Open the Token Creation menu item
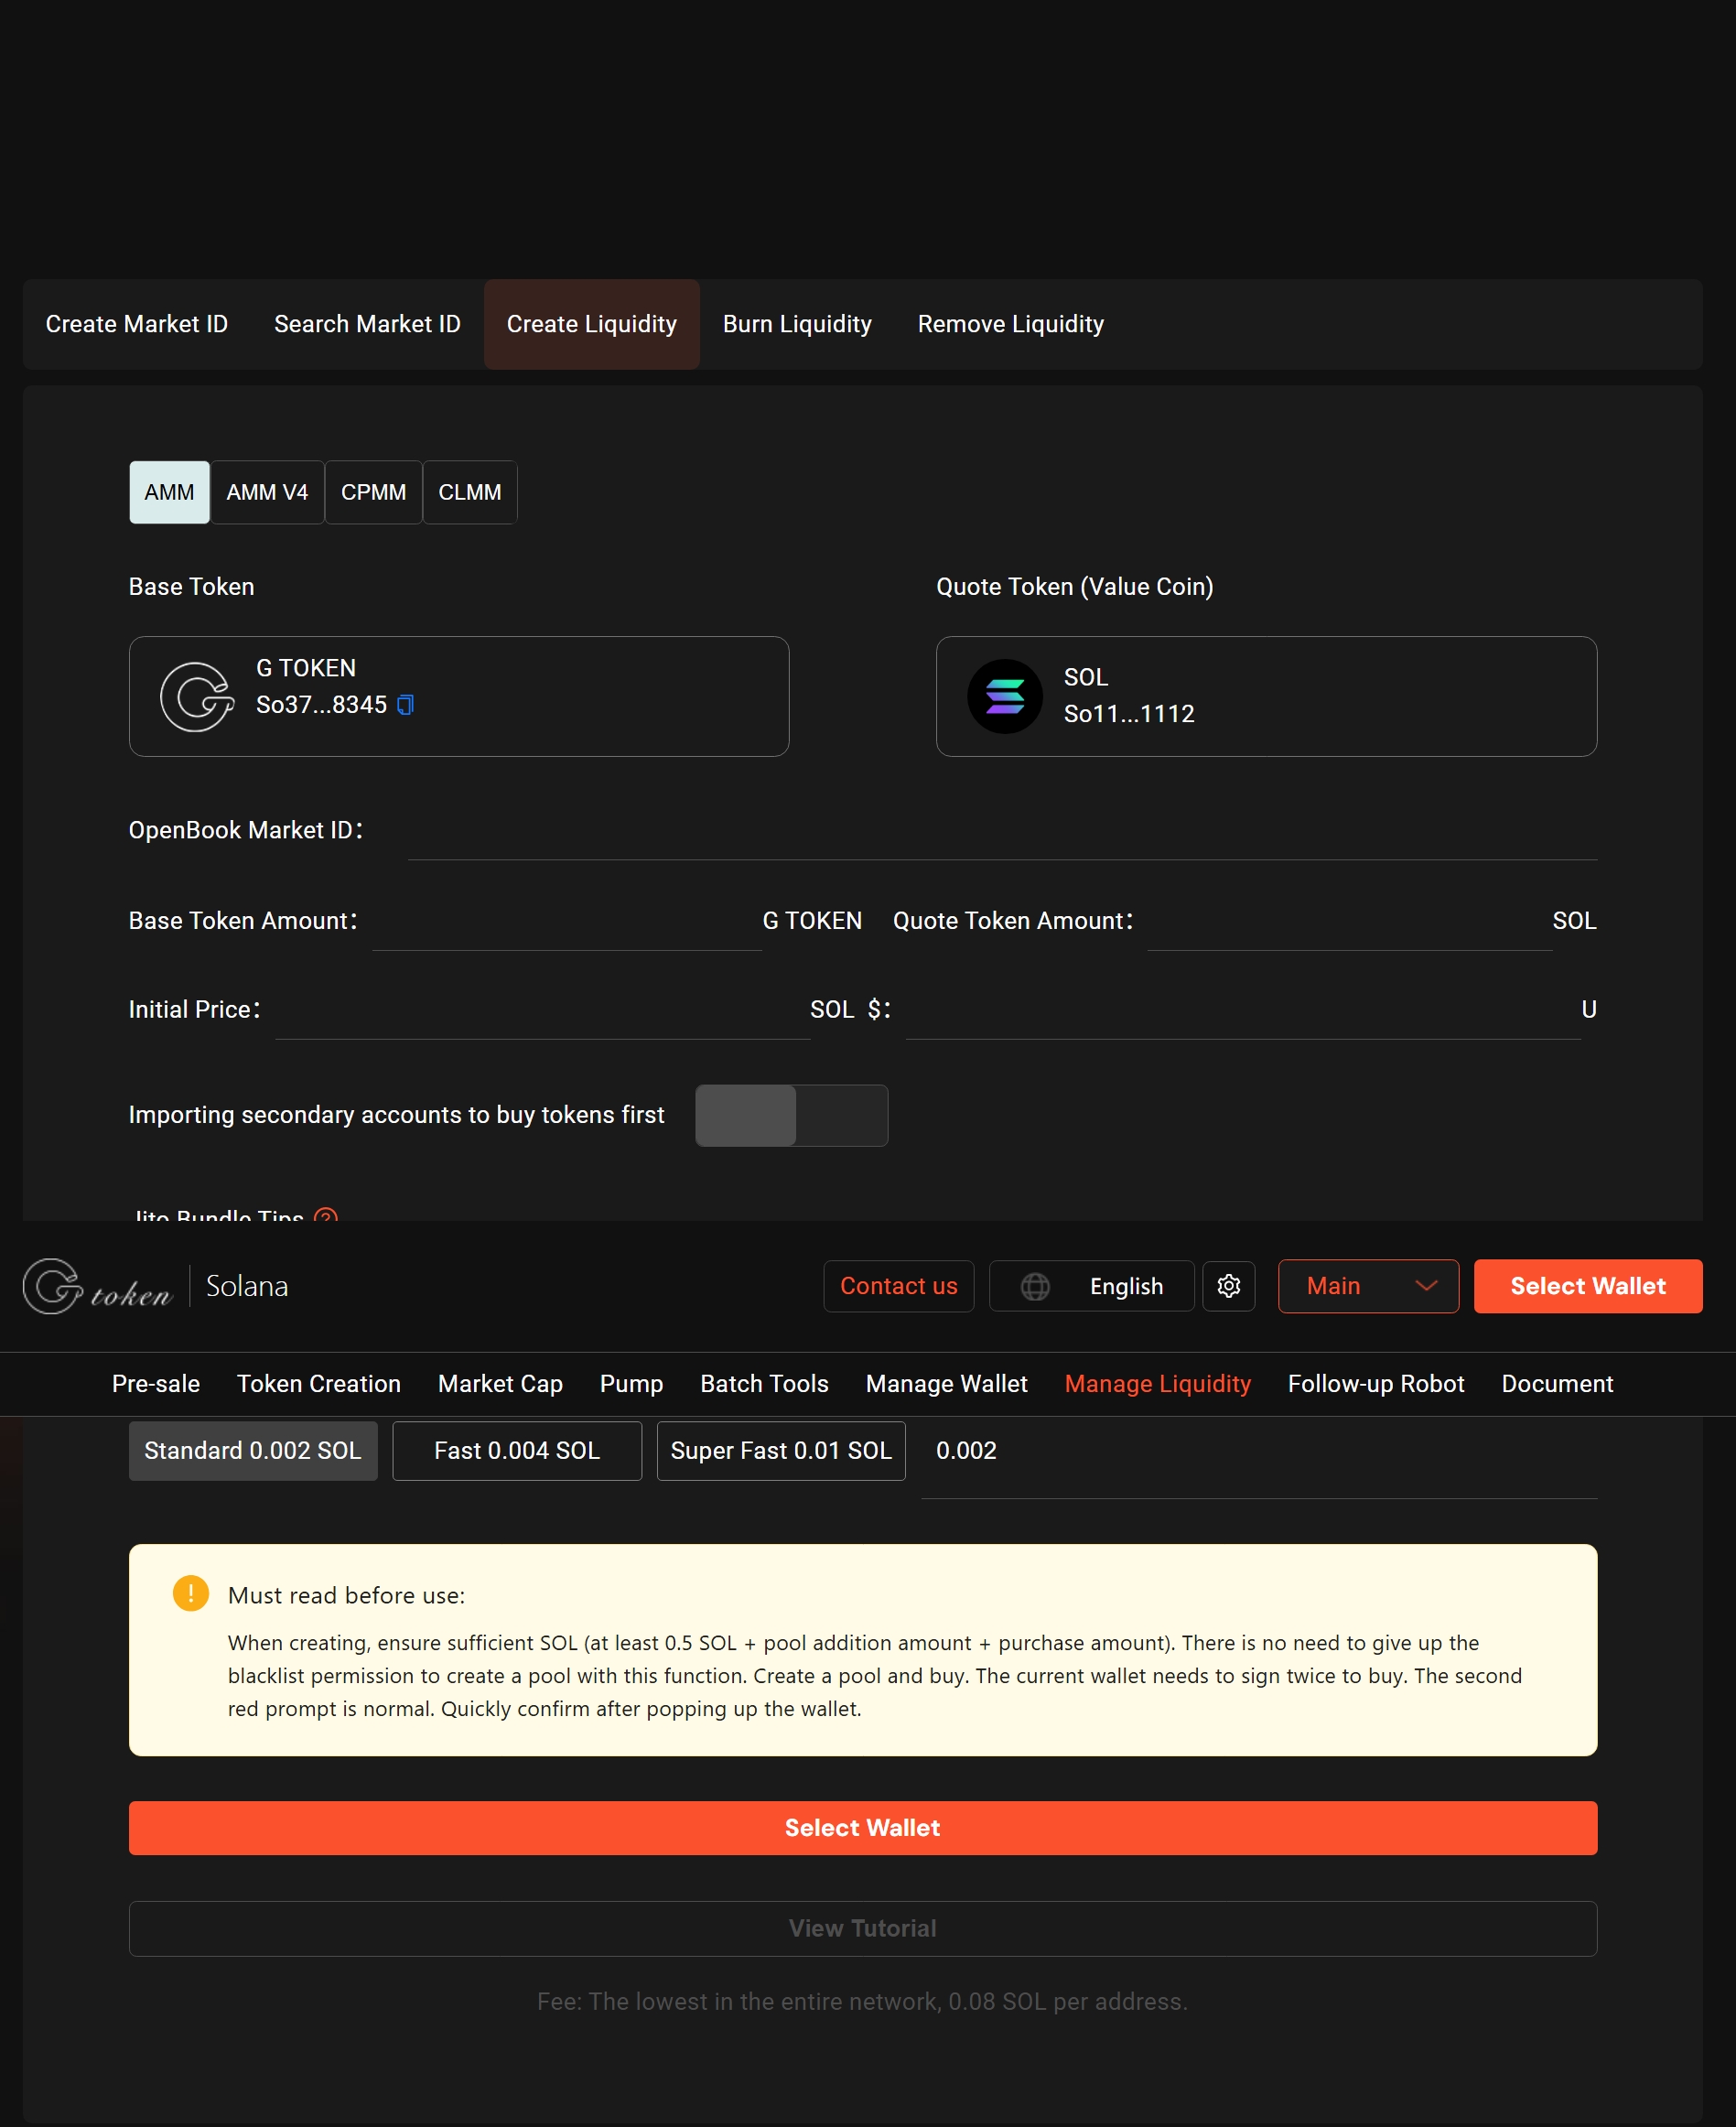The image size is (1736, 2127). 318,1383
